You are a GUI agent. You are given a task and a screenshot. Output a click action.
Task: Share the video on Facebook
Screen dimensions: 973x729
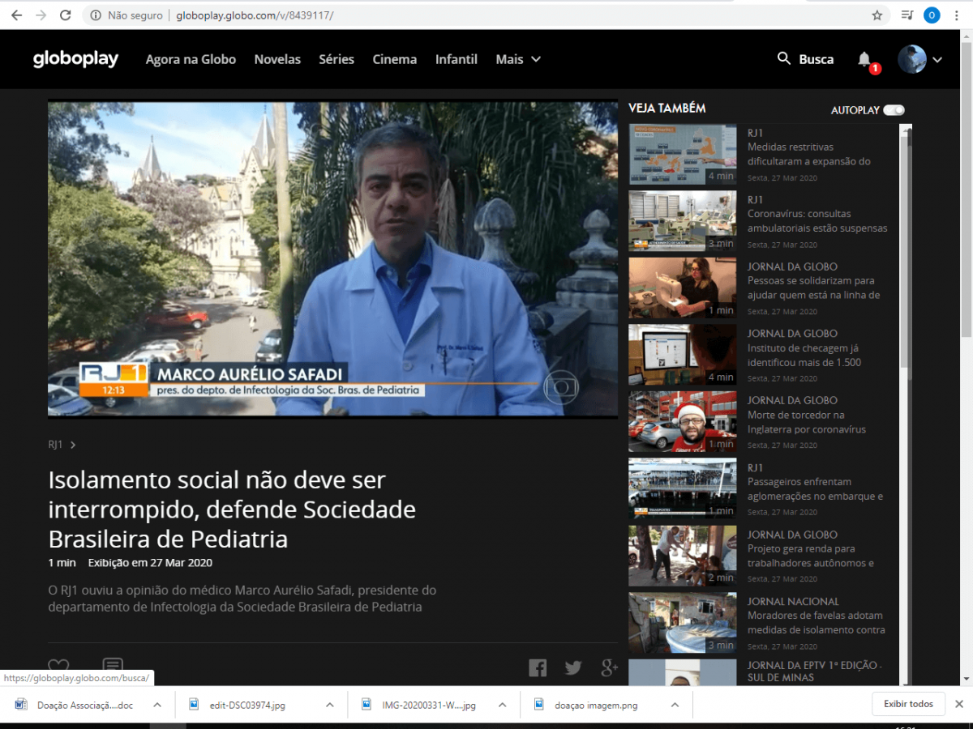538,667
